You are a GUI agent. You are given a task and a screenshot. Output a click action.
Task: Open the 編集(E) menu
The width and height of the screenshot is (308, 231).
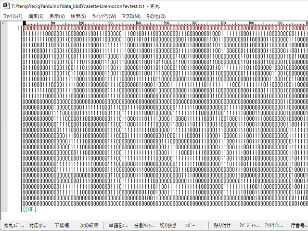click(x=36, y=16)
